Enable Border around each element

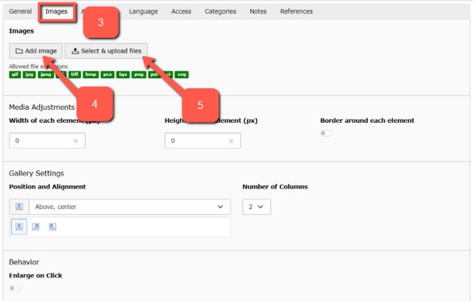coord(326,133)
